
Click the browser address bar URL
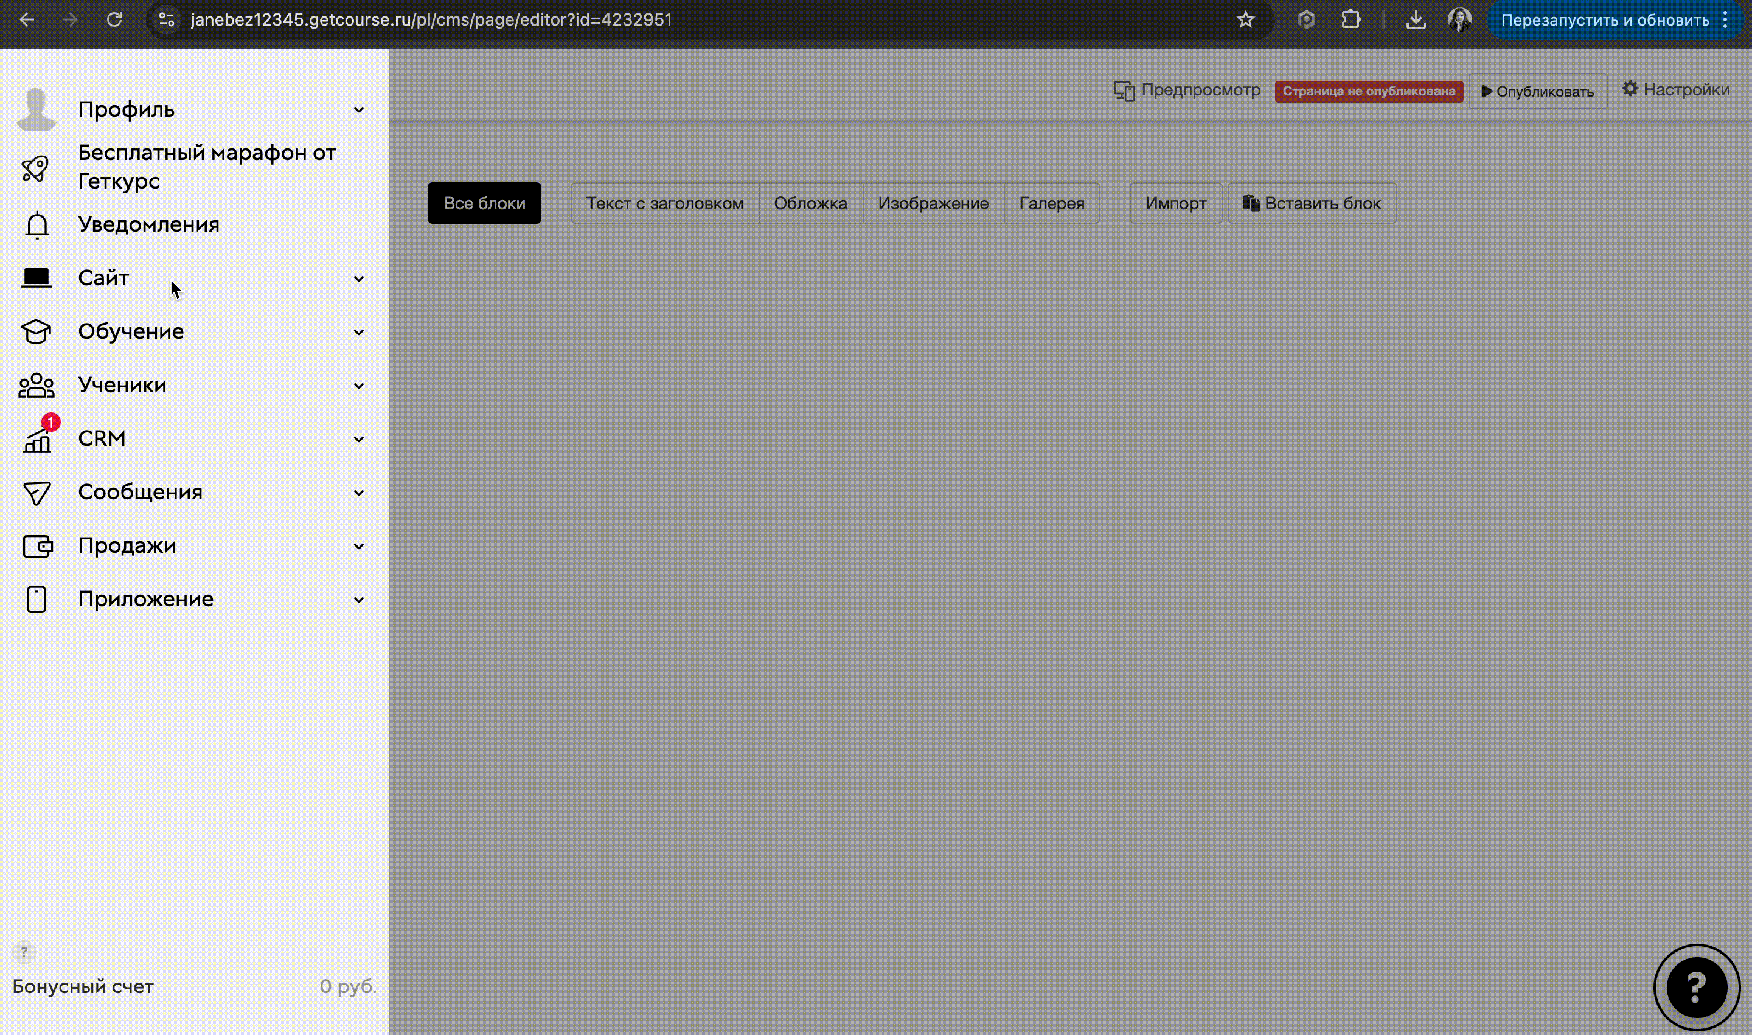(x=431, y=19)
